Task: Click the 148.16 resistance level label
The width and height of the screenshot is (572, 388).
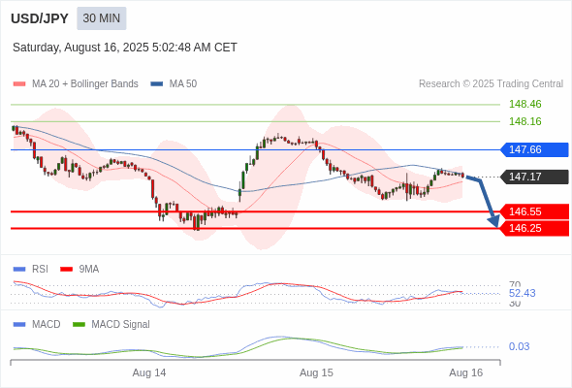Action: [524, 121]
